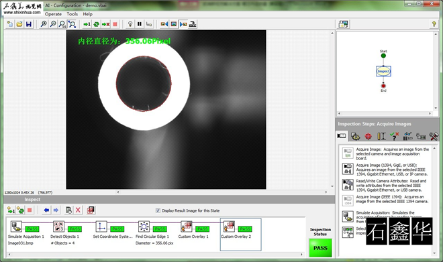Run state once in Inspect toolbar
The height and width of the screenshot is (262, 443).
(x=11, y=210)
